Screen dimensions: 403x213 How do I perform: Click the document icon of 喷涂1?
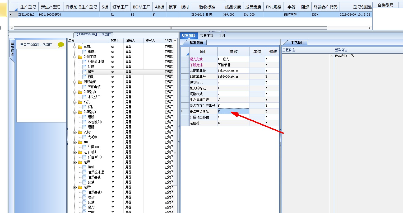pos(84,197)
